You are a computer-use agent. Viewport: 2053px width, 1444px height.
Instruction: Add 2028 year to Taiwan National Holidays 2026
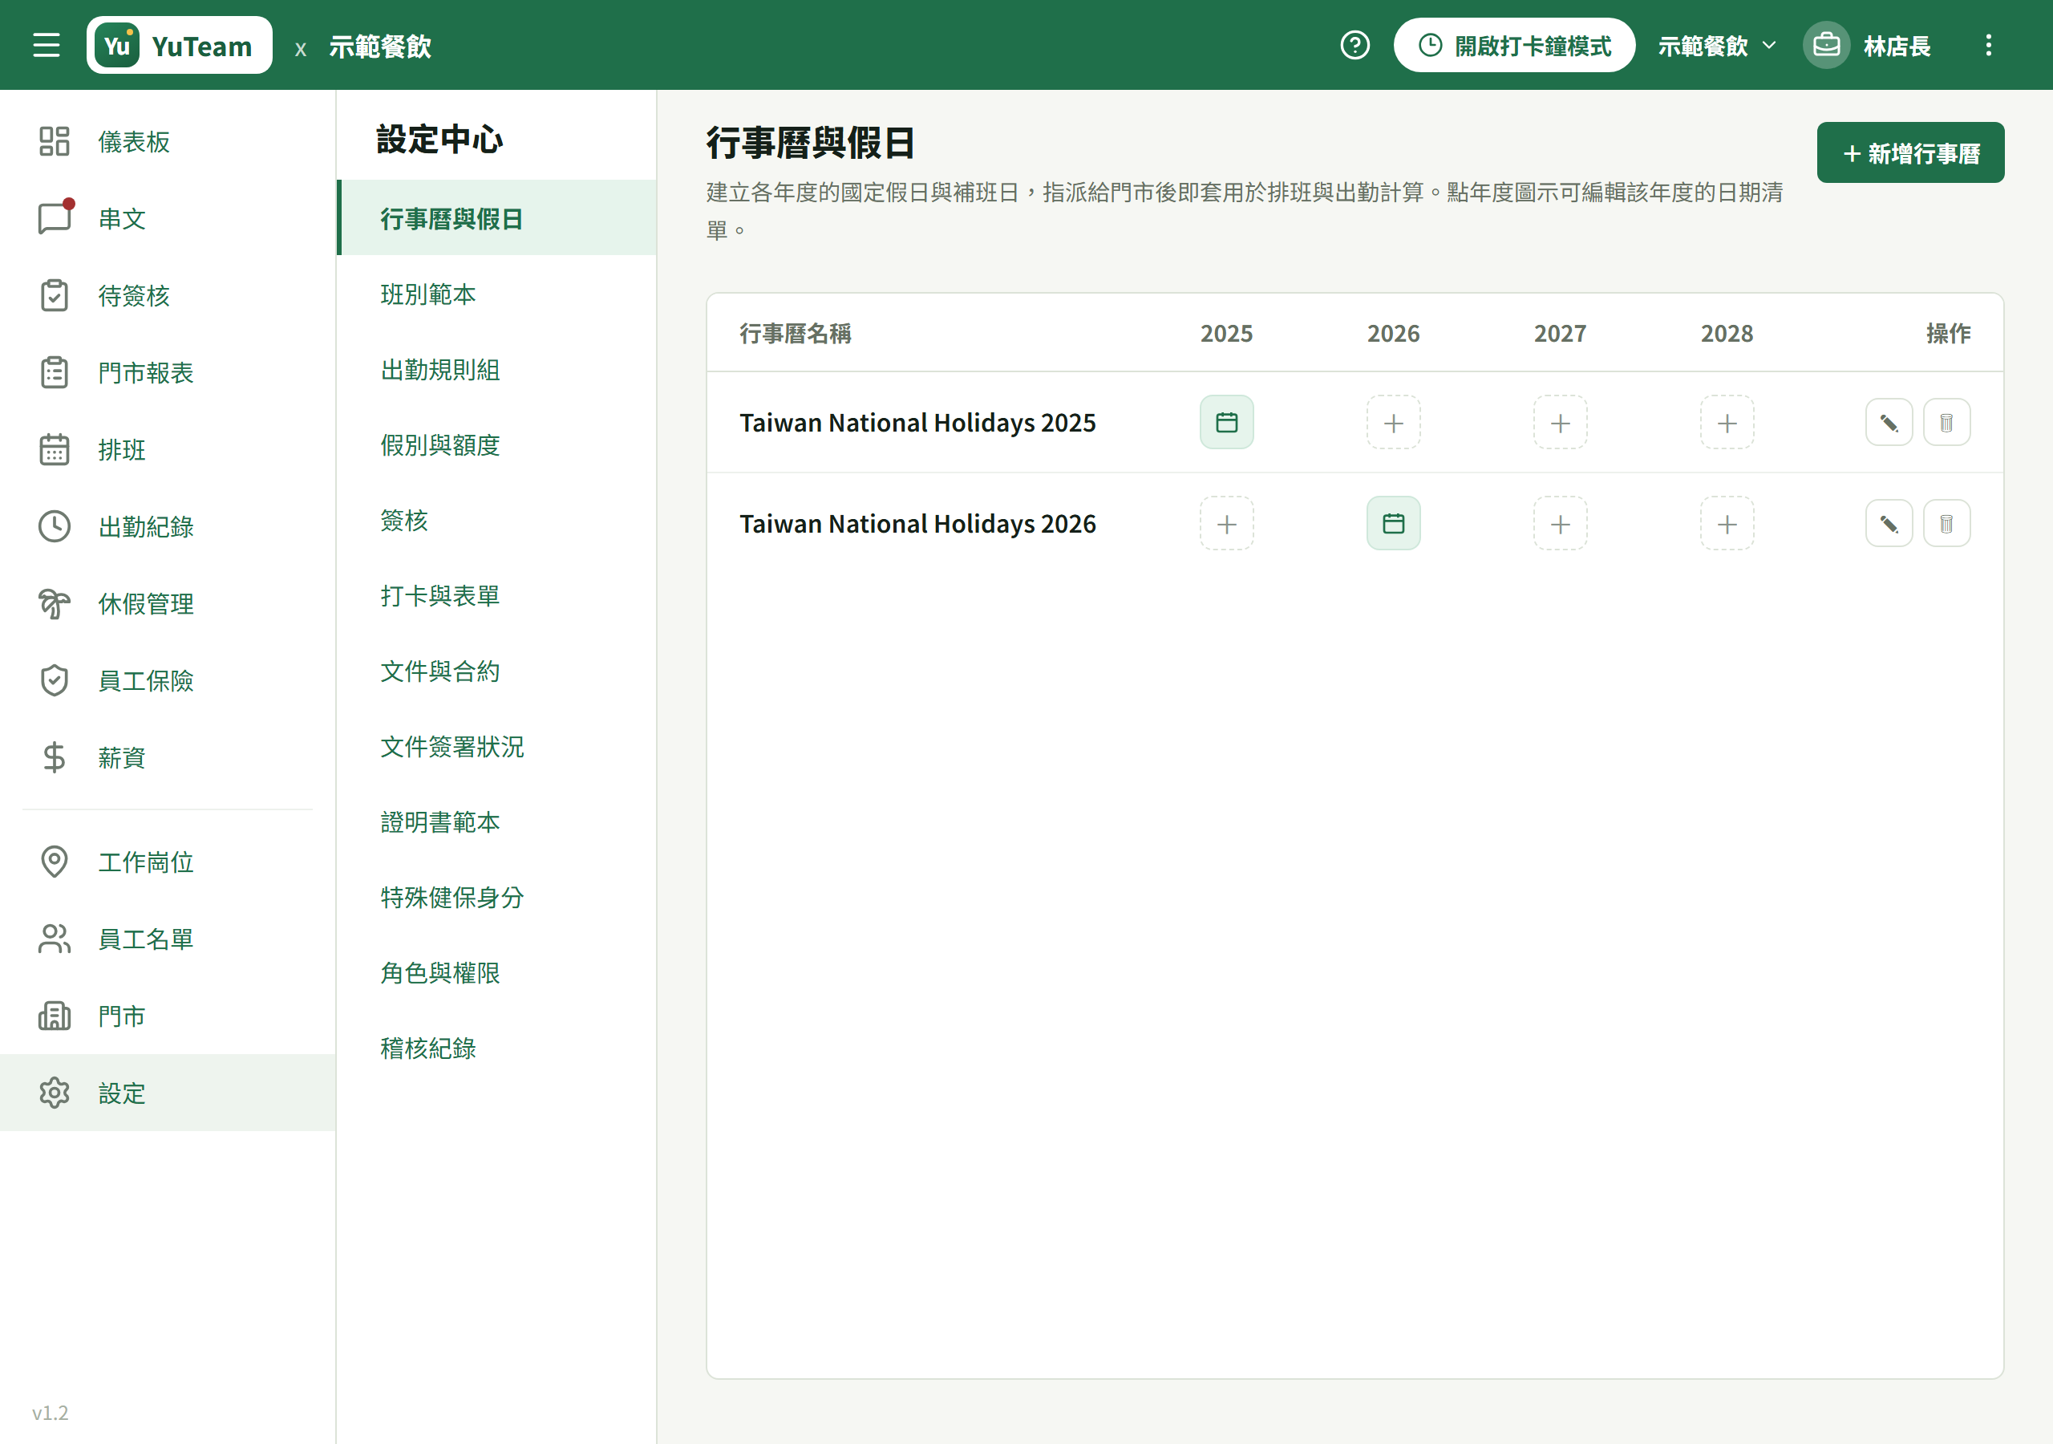[x=1727, y=523]
